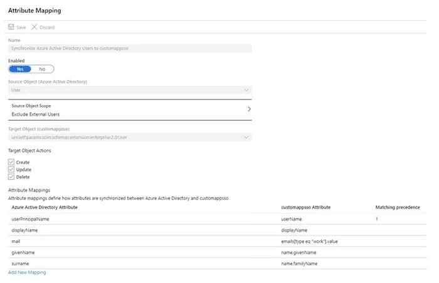Viewport: 439px width, 283px height.
Task: Set Enabled toggle to Yes
Action: [20, 69]
